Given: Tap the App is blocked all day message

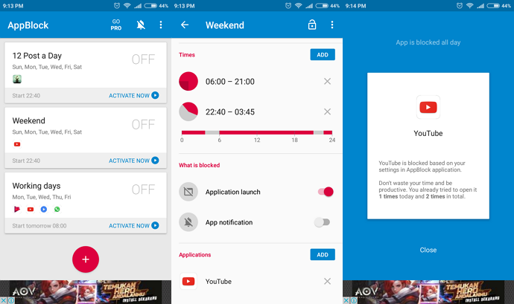Looking at the screenshot, I should coord(428,42).
